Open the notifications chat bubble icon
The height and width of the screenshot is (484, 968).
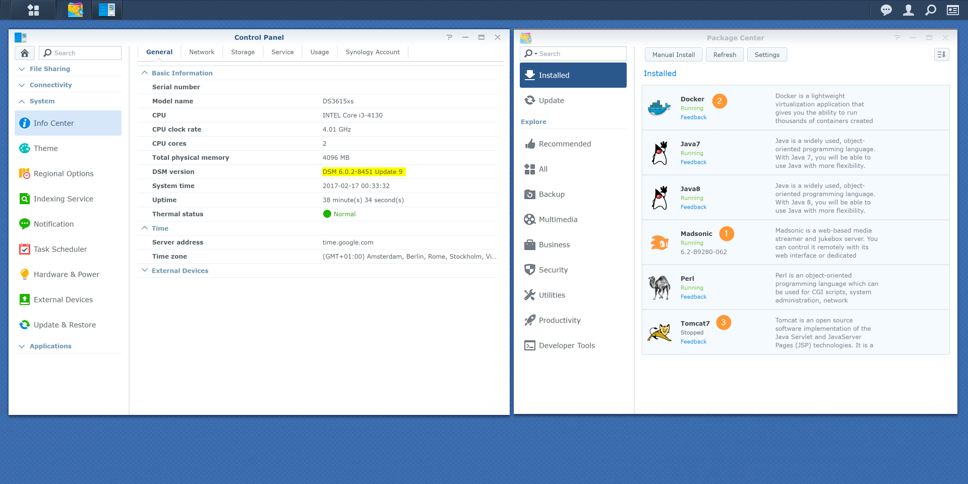[x=886, y=10]
